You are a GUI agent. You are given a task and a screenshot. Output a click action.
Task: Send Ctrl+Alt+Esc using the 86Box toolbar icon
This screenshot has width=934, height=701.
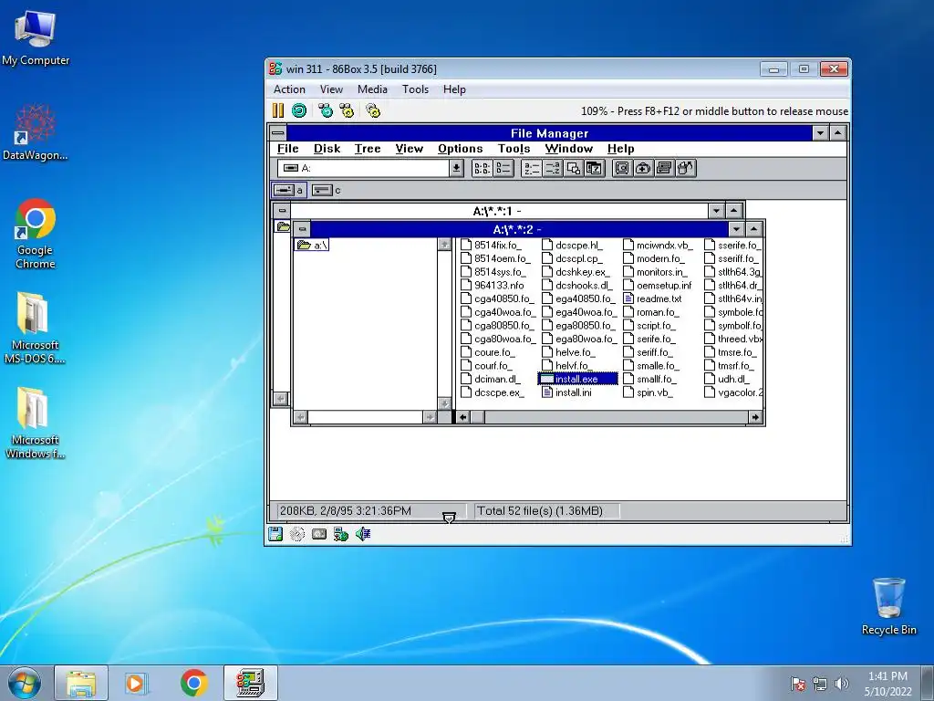point(347,110)
